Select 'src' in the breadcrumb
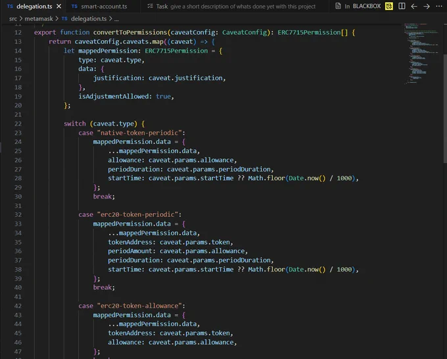This screenshot has height=359, width=447. [13, 19]
